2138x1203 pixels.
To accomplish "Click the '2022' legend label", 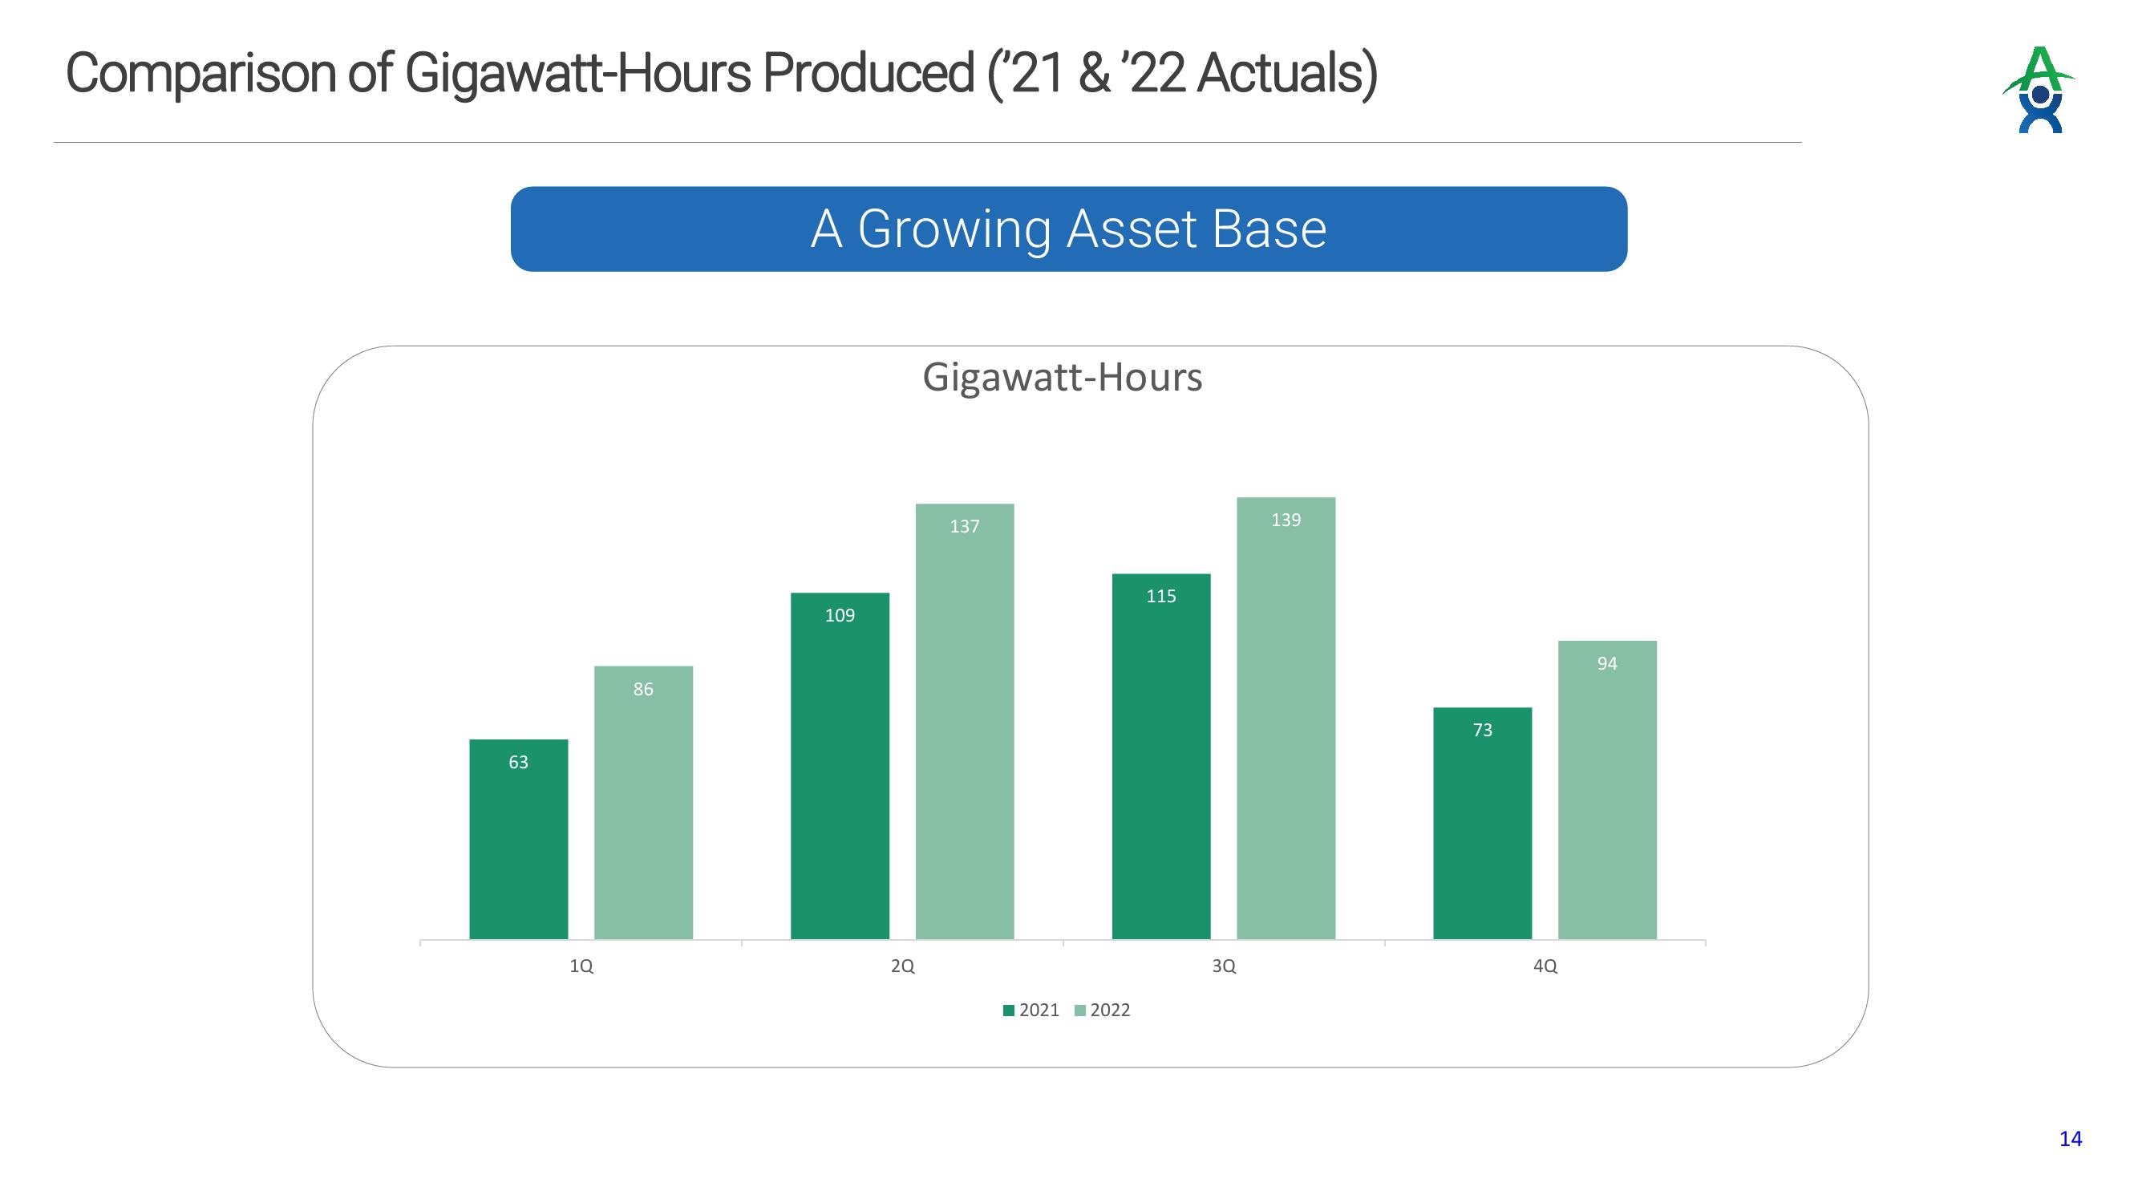I will [x=1110, y=1011].
